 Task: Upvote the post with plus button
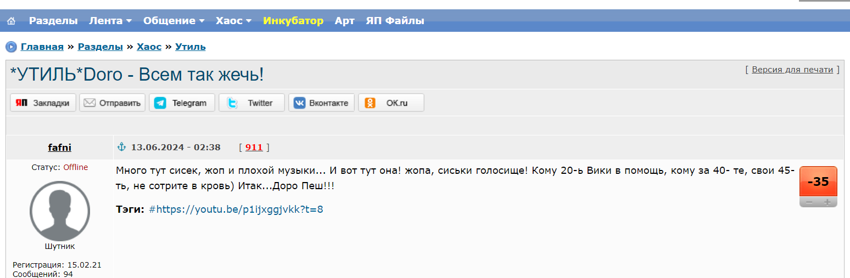[827, 202]
